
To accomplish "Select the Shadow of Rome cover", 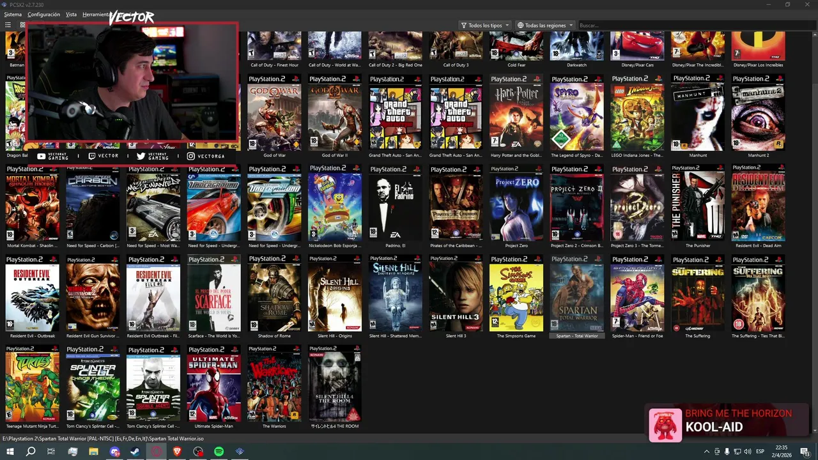I will (274, 293).
